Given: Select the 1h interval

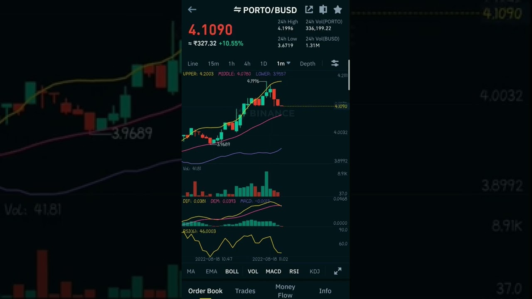Looking at the screenshot, I should (232, 64).
